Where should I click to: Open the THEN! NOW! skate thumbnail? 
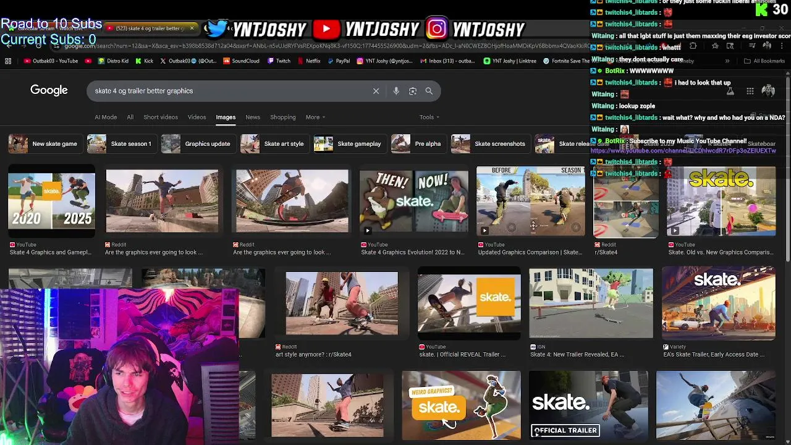pos(413,201)
